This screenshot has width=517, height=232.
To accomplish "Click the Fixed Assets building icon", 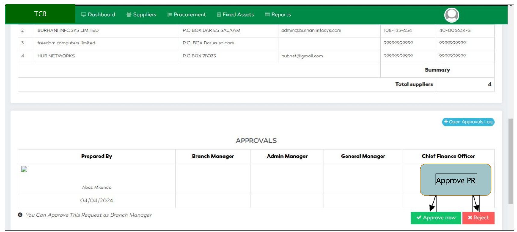I will (x=219, y=14).
